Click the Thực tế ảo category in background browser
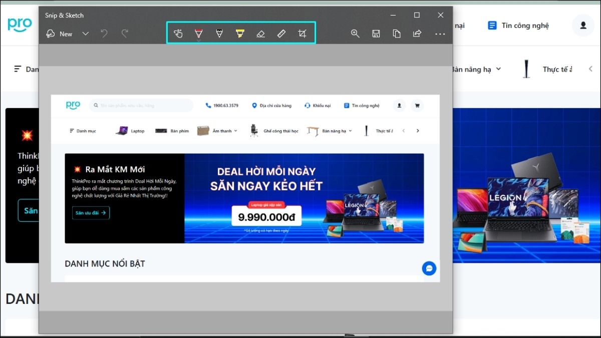The width and height of the screenshot is (601, 338). click(x=557, y=69)
